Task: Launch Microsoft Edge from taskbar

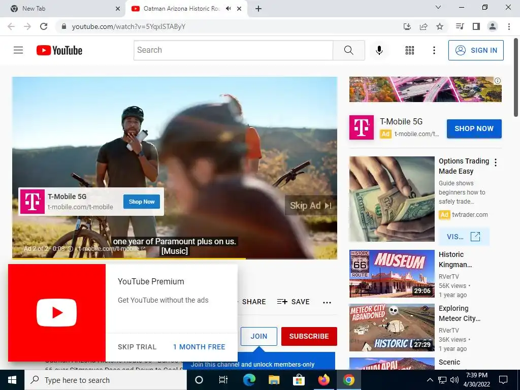Action: [x=249, y=380]
